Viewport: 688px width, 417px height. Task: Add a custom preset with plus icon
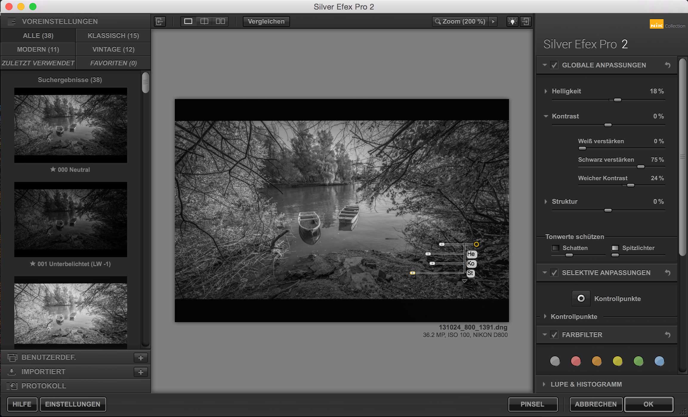pos(141,357)
